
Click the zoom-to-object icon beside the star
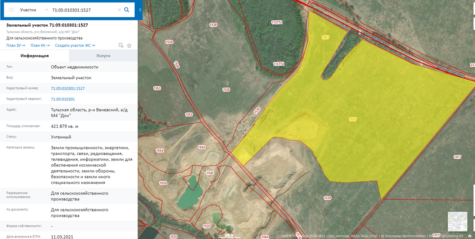pos(121,46)
